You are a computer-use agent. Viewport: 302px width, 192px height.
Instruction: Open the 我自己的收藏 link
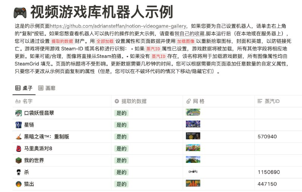(x=190, y=33)
